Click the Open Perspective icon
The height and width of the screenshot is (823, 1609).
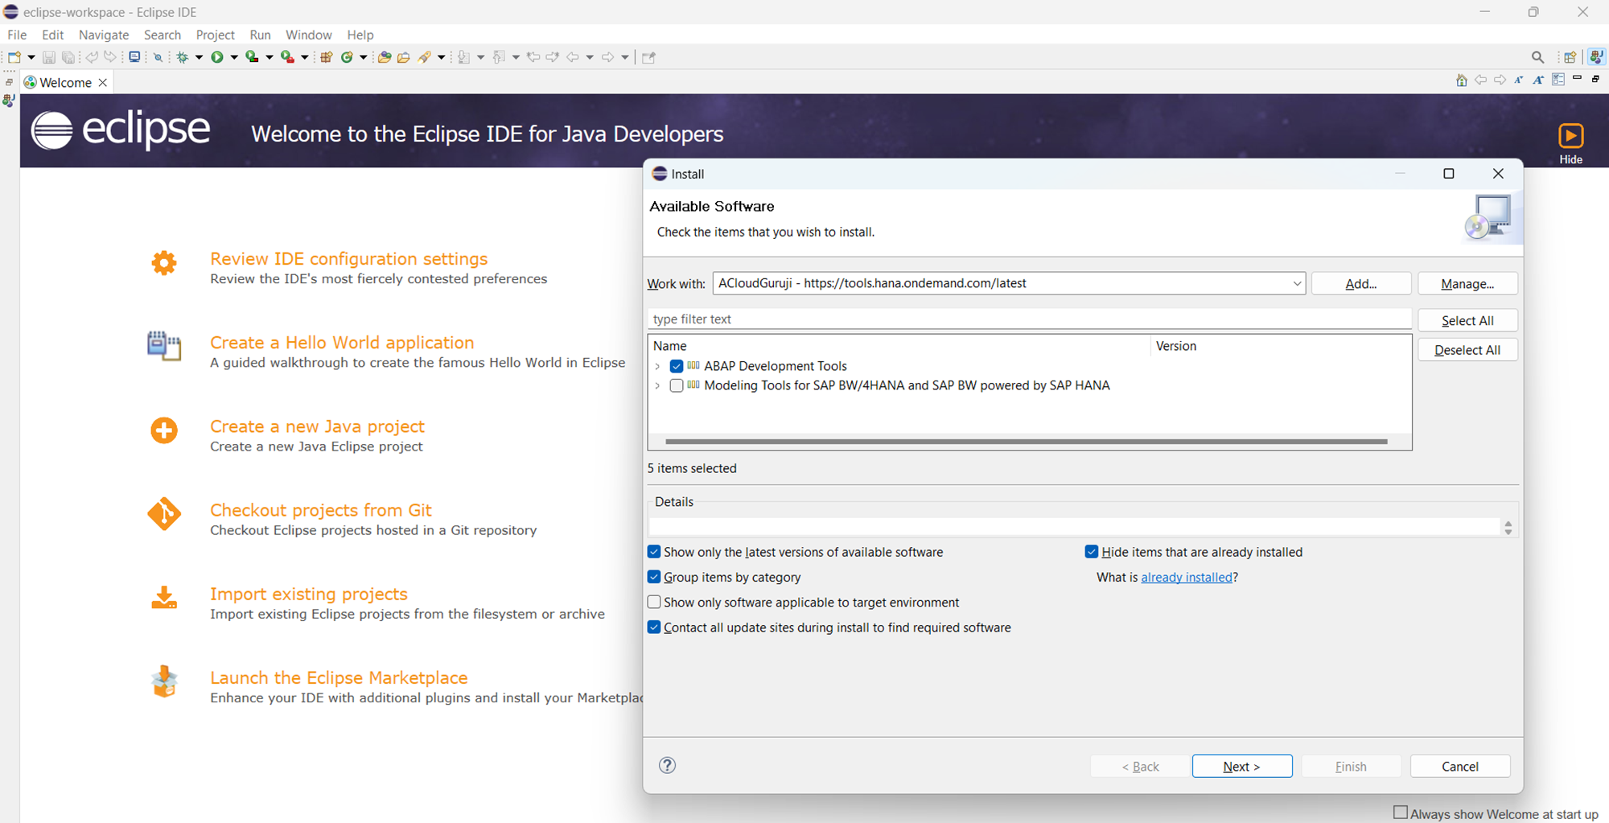[x=1570, y=57]
